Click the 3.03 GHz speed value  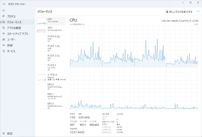click(84, 118)
